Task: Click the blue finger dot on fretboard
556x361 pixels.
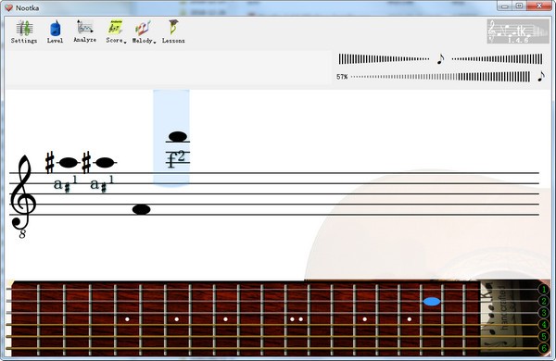Action: (432, 302)
